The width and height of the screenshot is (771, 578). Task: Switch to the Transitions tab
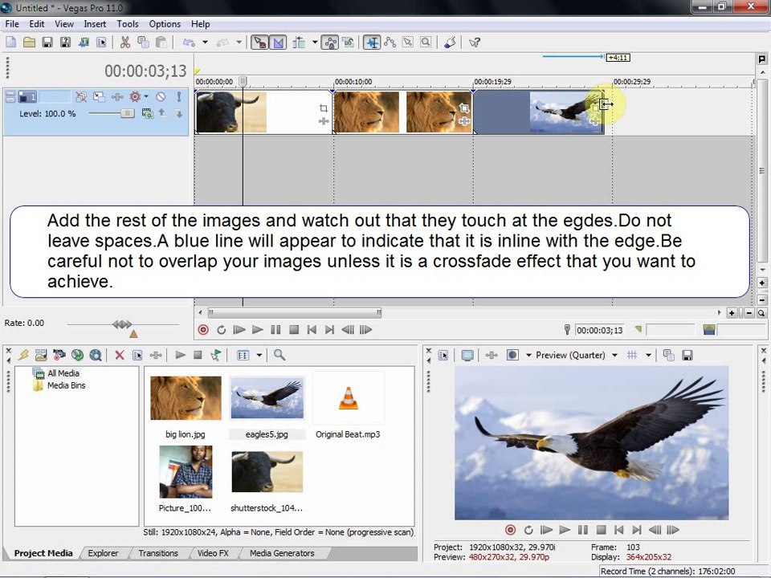(158, 553)
